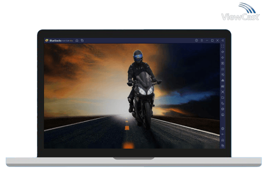
Task: Increase volume using the sidebar speaker icon
Action: tap(223, 52)
